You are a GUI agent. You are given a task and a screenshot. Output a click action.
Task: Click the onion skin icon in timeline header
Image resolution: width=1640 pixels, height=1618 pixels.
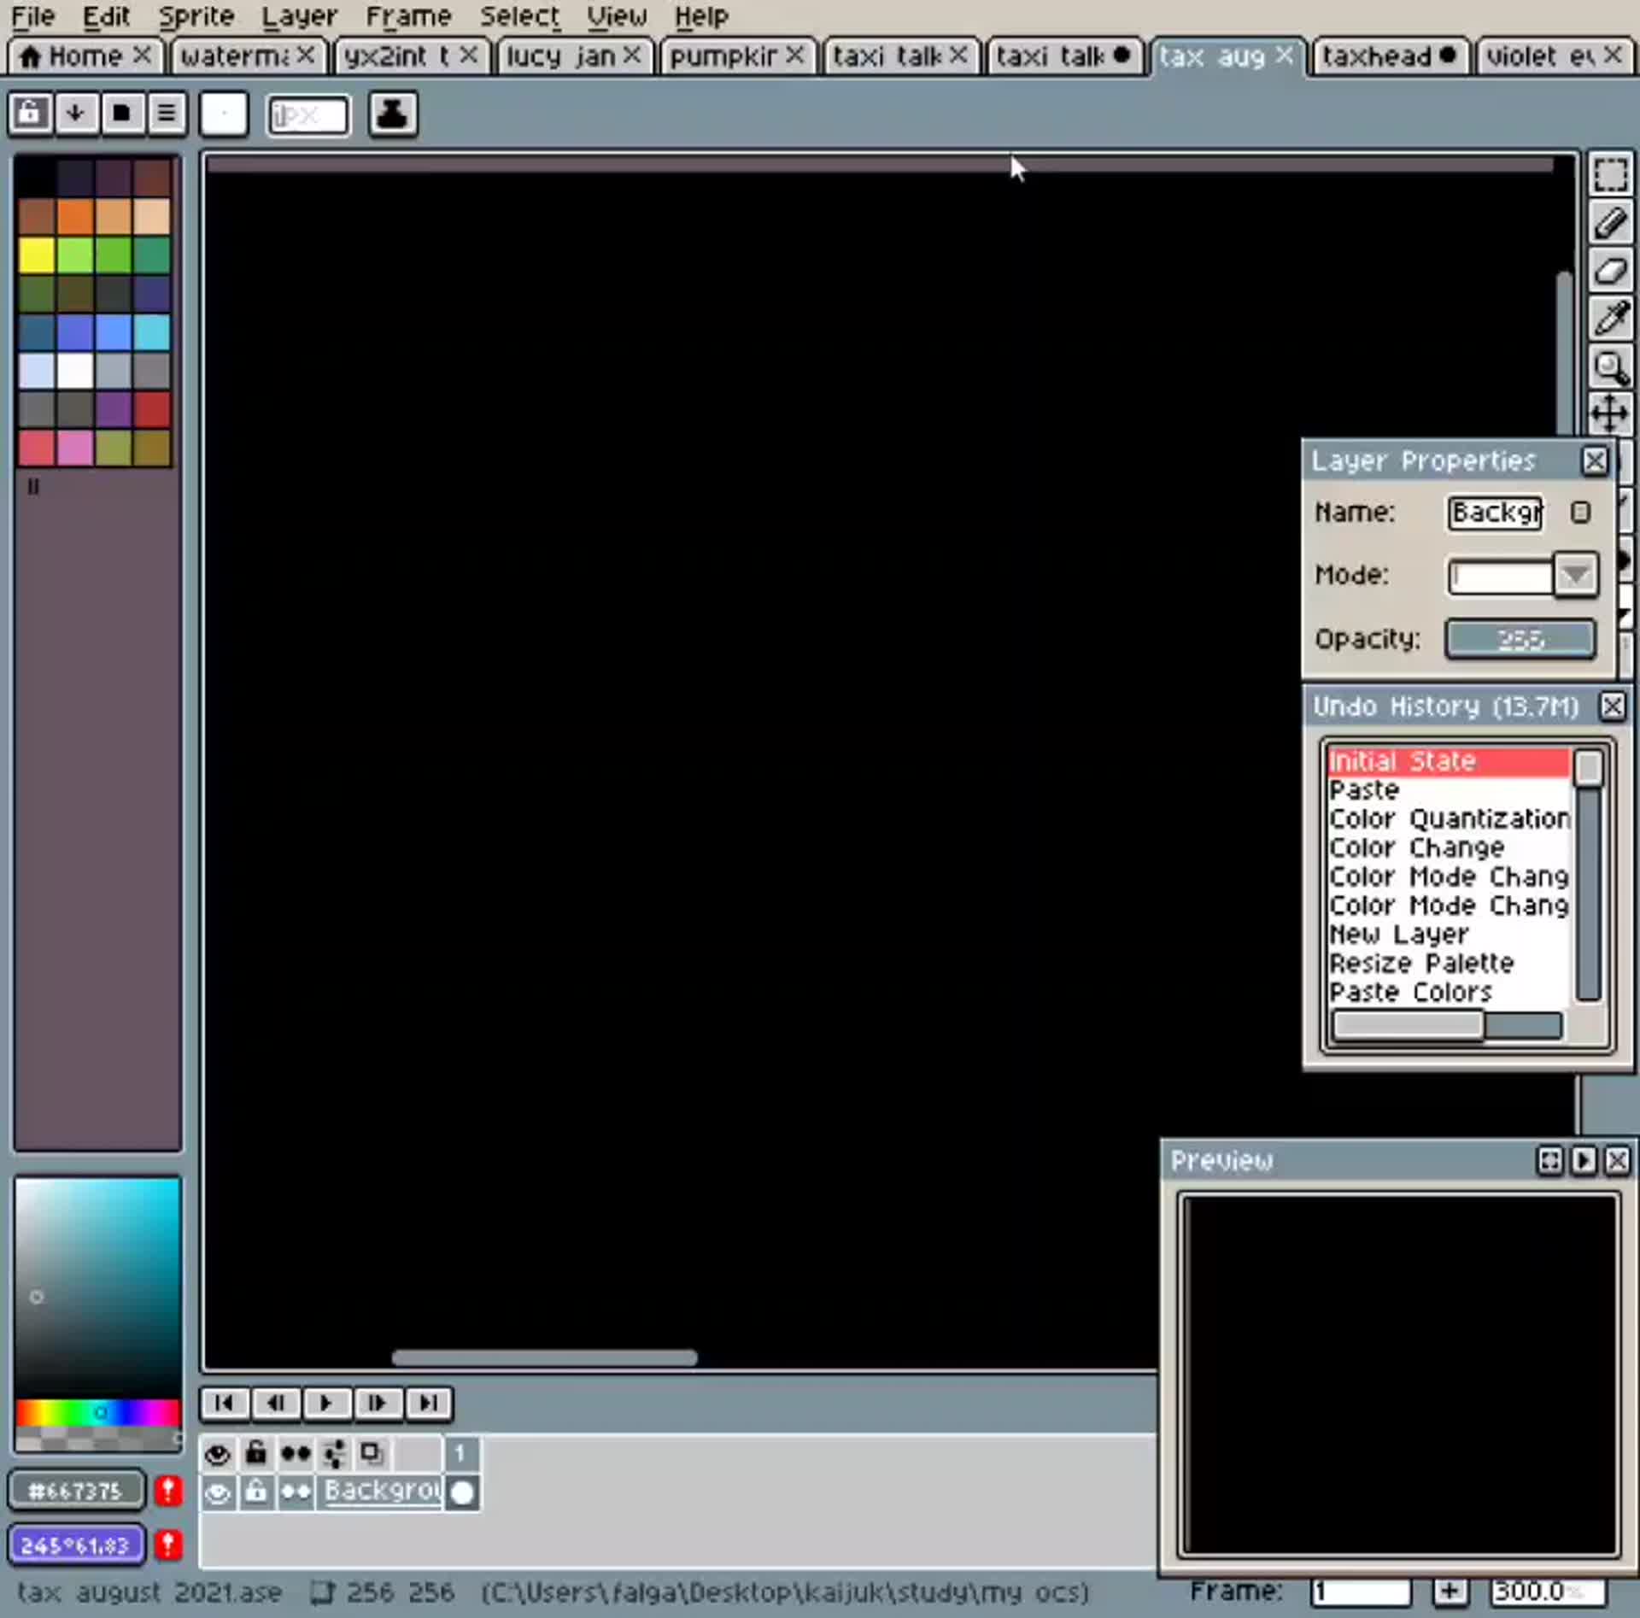tap(372, 1453)
